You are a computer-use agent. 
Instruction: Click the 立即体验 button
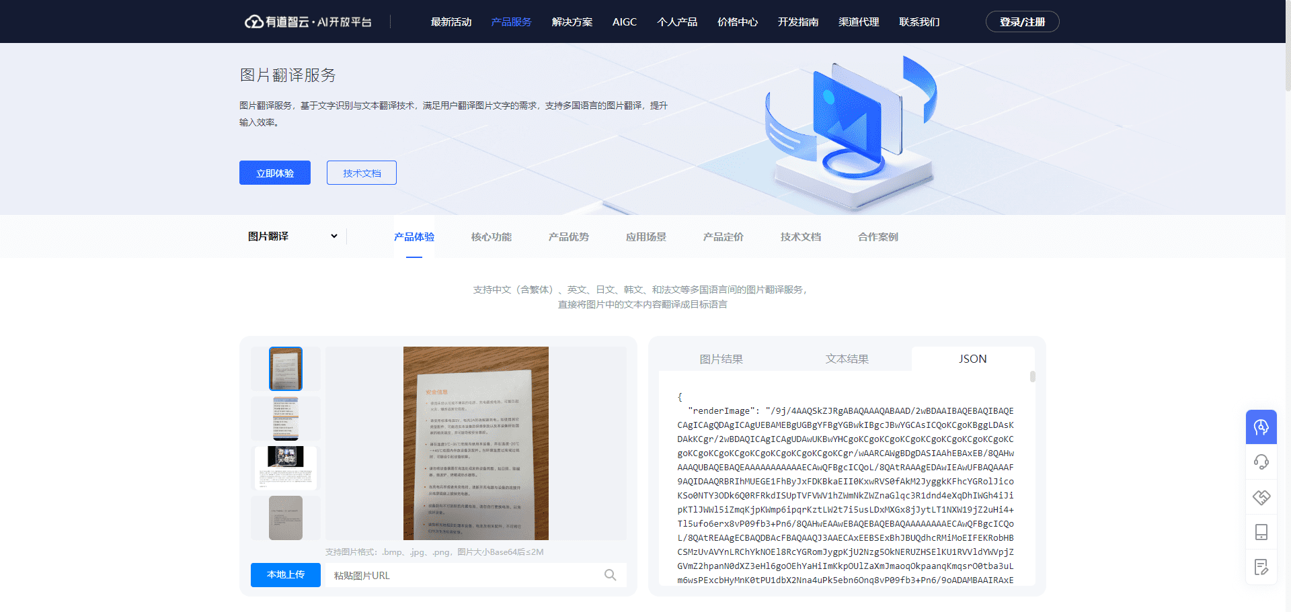coord(275,173)
